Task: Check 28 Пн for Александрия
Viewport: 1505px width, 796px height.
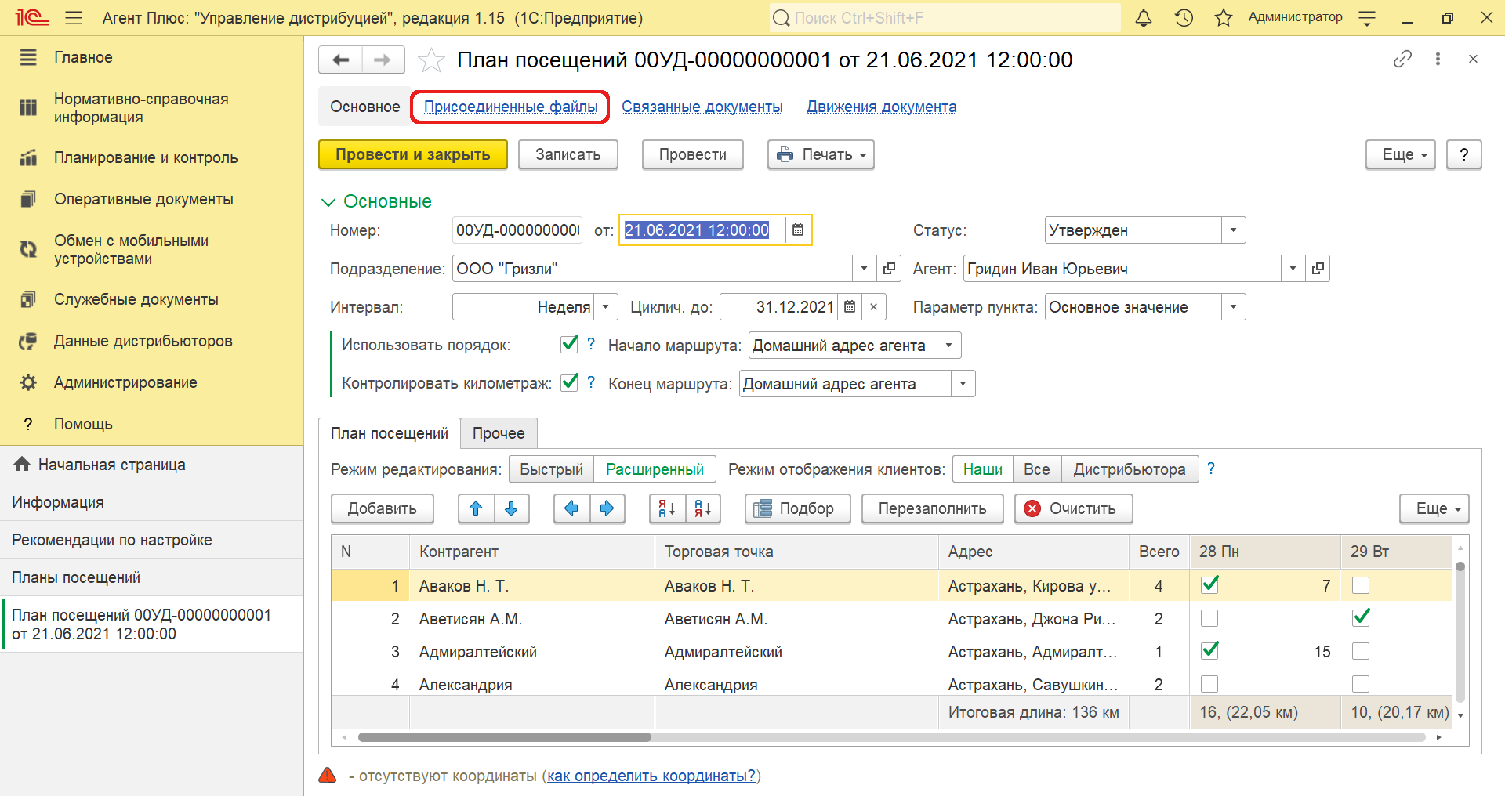Action: (x=1209, y=684)
